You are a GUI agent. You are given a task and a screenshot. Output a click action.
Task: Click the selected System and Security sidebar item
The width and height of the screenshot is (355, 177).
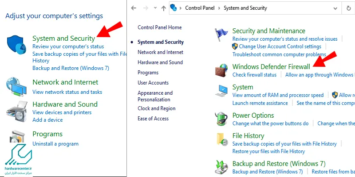[x=161, y=42]
